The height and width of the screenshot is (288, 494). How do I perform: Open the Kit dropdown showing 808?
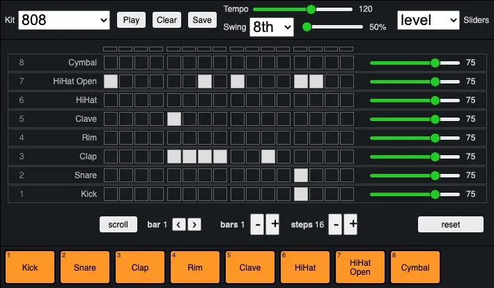tap(64, 20)
